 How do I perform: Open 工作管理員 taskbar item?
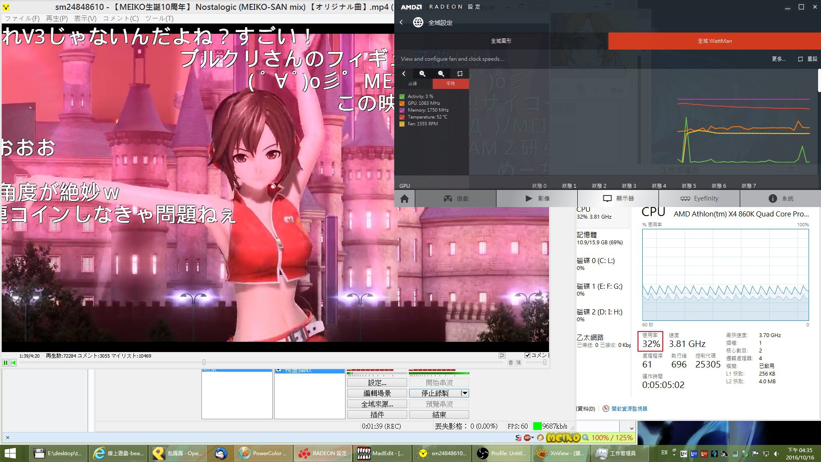(620, 453)
